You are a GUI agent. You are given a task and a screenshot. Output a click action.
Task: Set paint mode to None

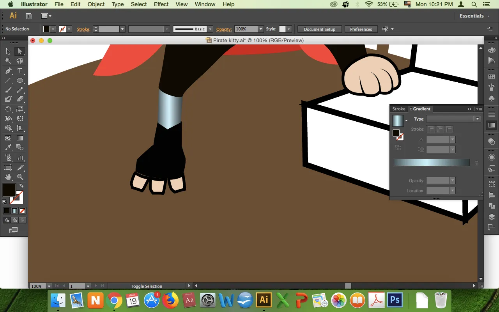pos(22,211)
